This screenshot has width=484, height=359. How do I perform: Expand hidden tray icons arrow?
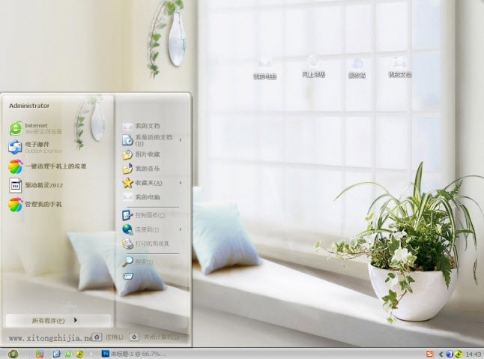point(441,354)
